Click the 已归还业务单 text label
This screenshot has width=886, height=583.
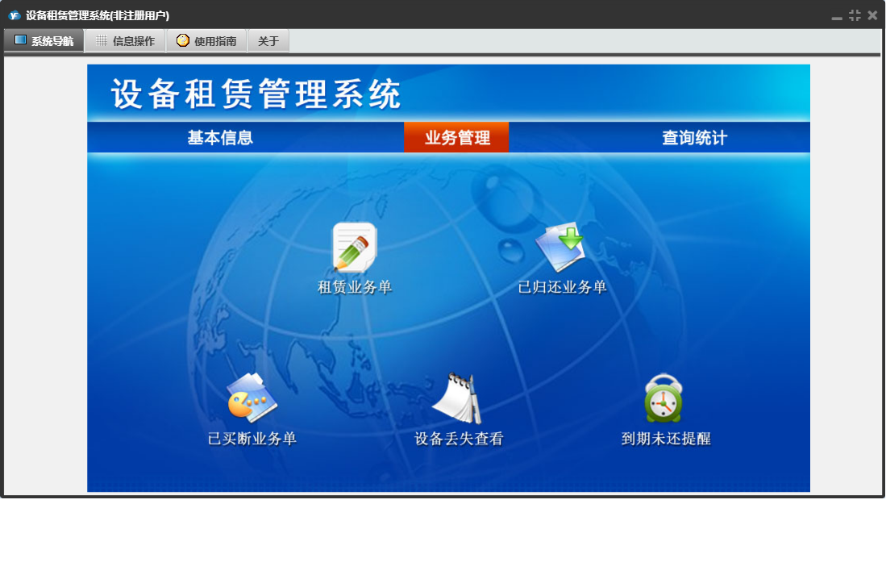click(x=562, y=287)
